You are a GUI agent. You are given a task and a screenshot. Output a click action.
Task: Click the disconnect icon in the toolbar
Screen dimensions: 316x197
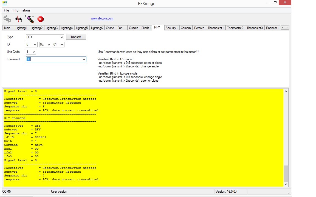(18, 19)
